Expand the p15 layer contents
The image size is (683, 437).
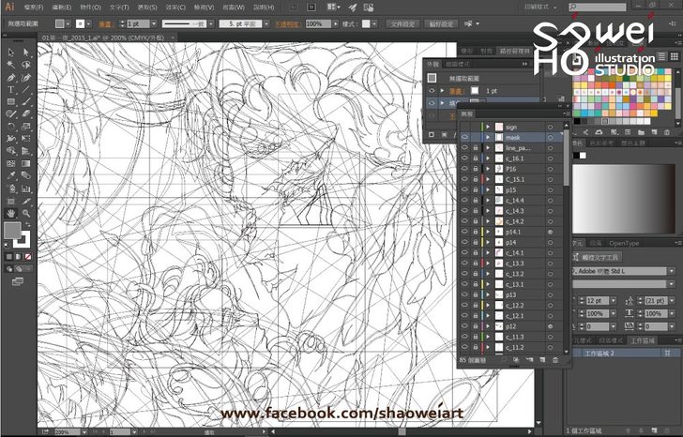click(x=489, y=189)
